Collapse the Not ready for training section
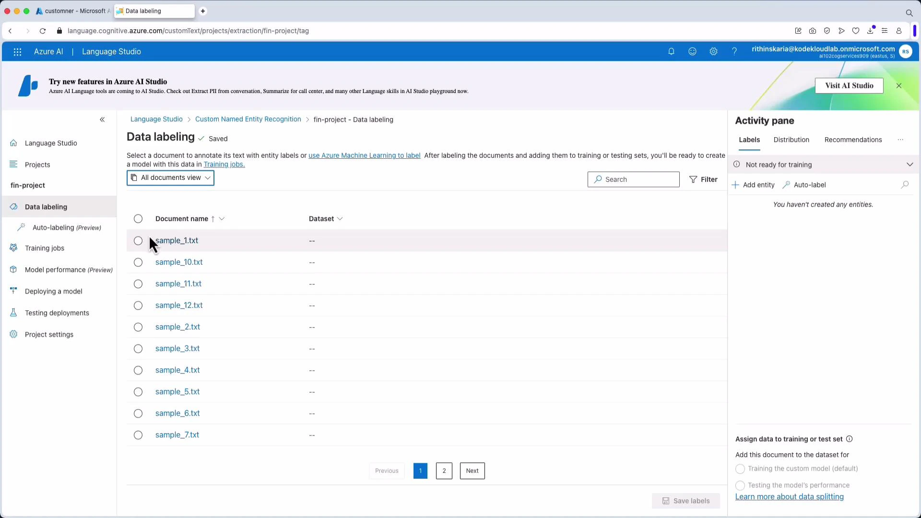The image size is (921, 518). [910, 164]
